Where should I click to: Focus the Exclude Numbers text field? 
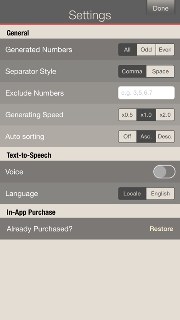tap(146, 93)
